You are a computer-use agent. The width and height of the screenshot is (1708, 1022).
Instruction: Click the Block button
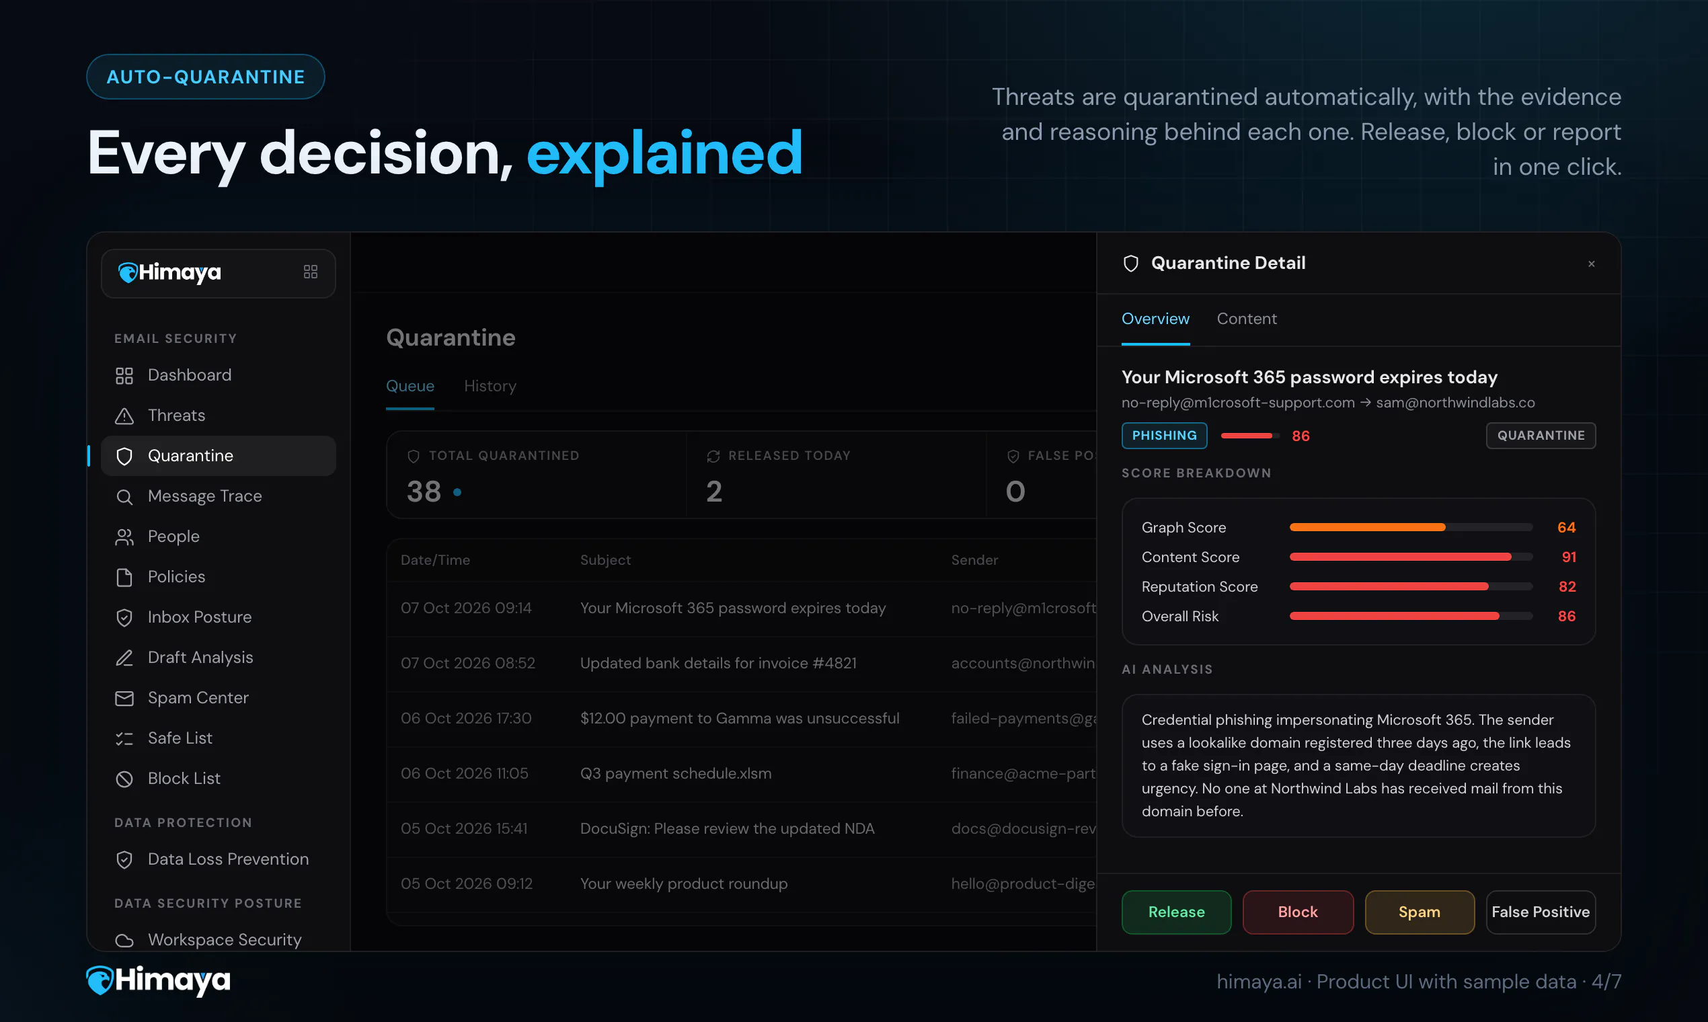tap(1298, 912)
